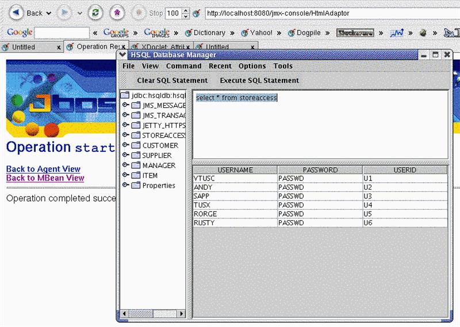Screen dimensions: 460x327
Task: Click the Google search input field
Action: point(62,33)
